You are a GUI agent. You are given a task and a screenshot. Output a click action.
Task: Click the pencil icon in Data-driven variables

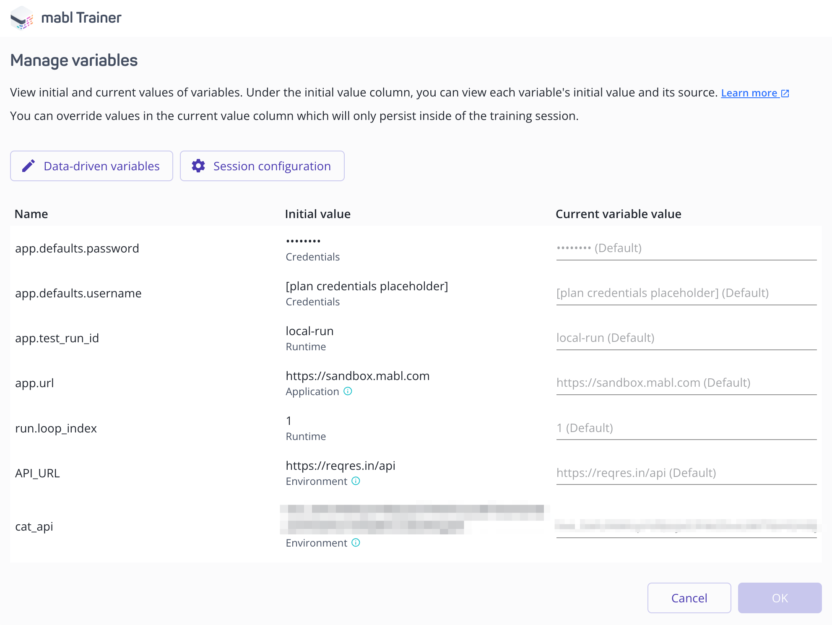(29, 166)
